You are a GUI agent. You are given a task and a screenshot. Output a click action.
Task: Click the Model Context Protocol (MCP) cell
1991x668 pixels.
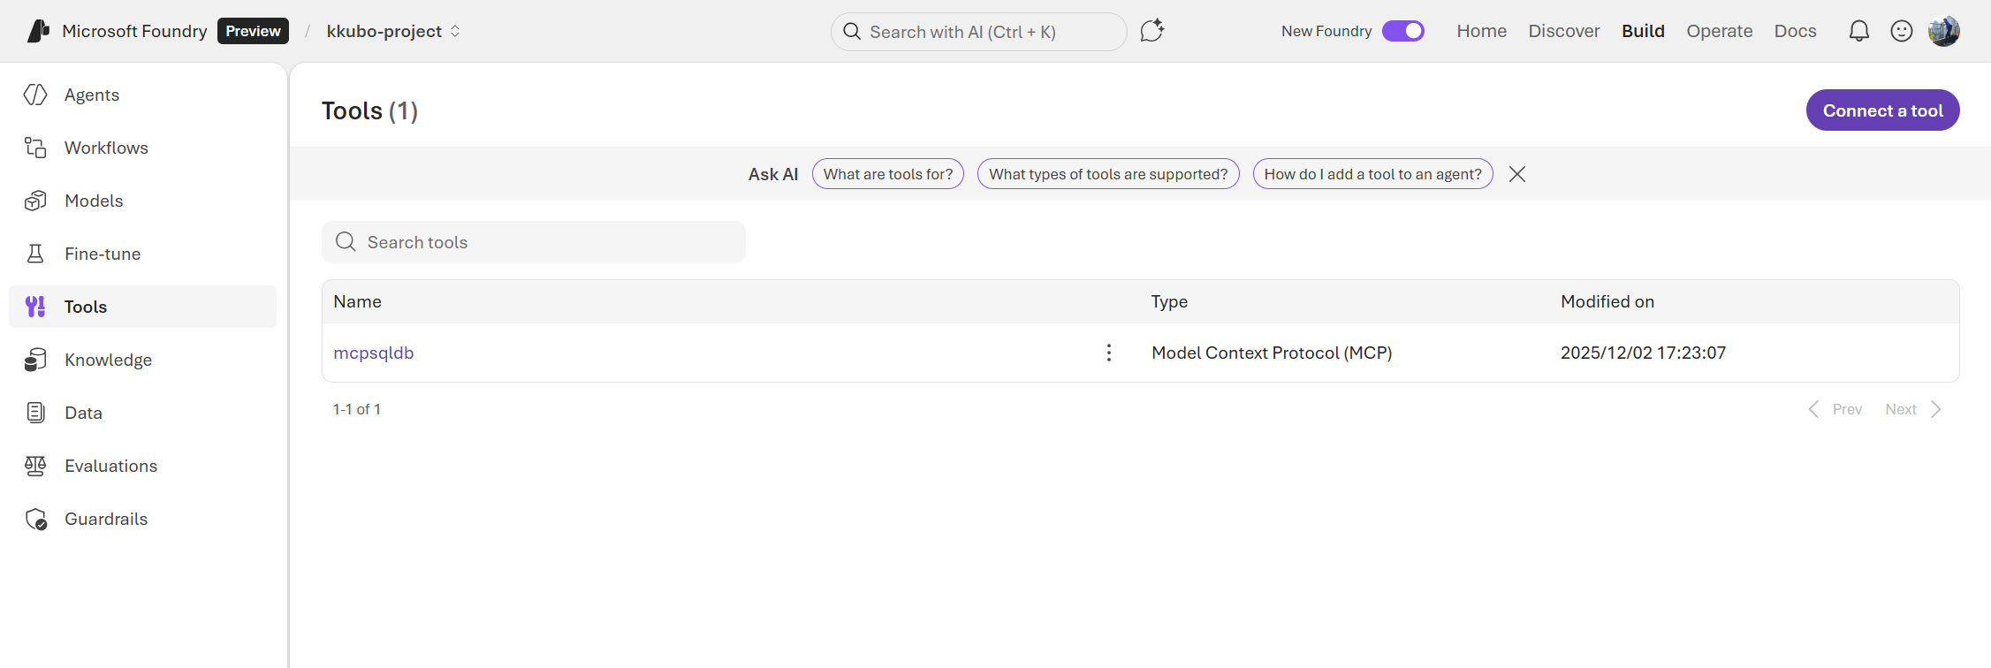pos(1272,353)
